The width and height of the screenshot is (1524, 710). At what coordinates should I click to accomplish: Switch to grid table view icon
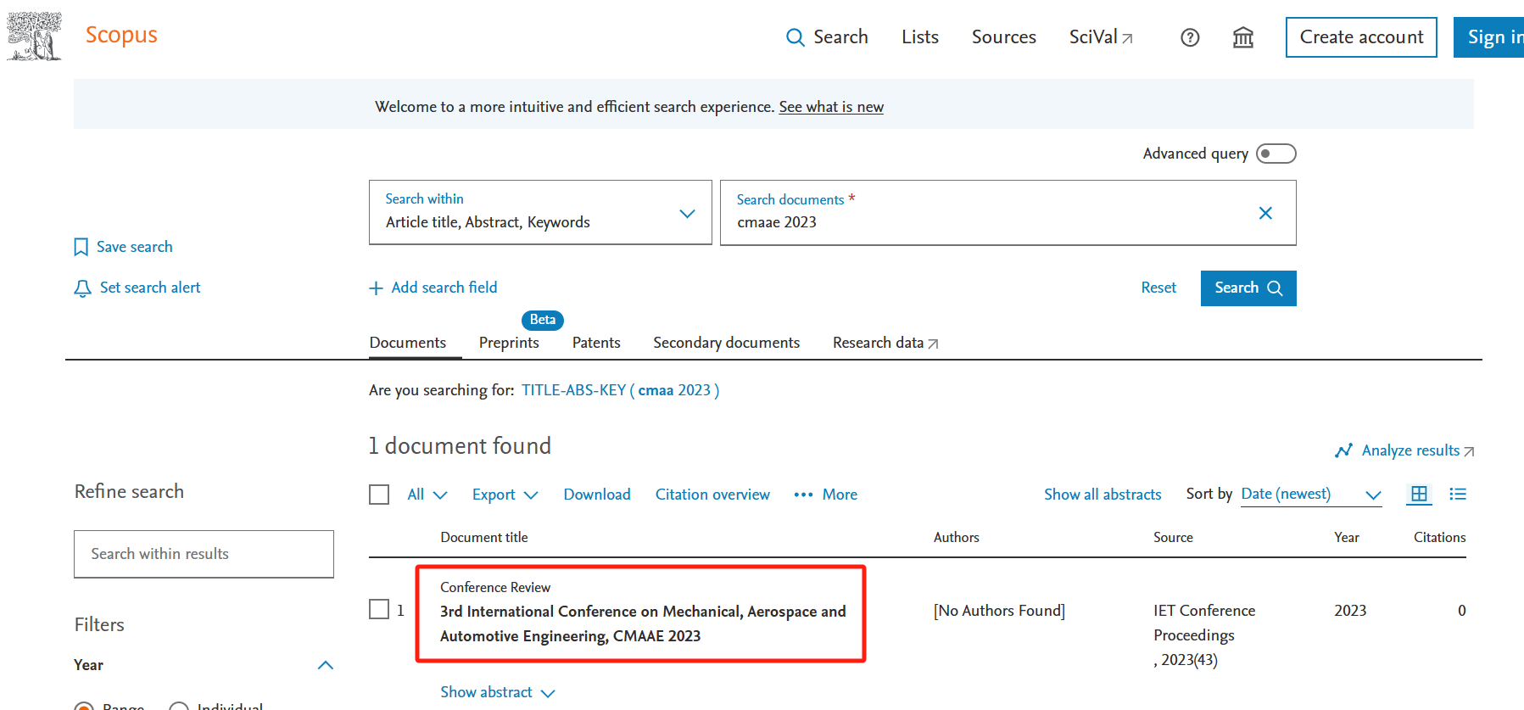[1419, 494]
